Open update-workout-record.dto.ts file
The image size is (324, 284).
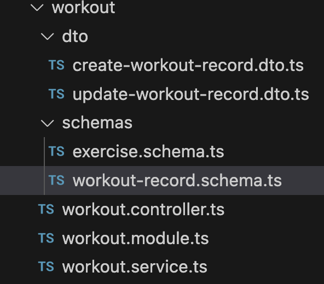pyautogui.click(x=190, y=94)
